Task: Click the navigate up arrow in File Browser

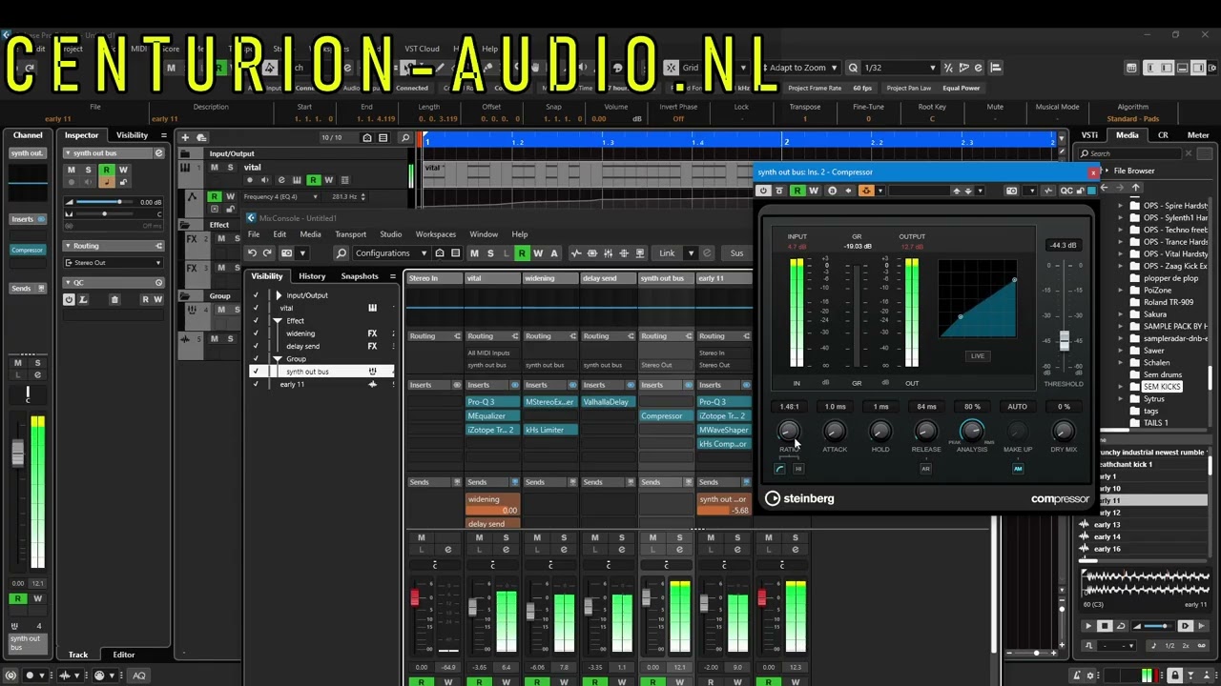Action: (1135, 188)
